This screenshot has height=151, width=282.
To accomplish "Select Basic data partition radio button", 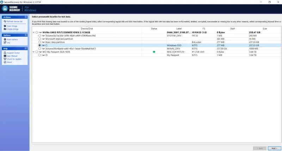I will [x=39, y=42].
